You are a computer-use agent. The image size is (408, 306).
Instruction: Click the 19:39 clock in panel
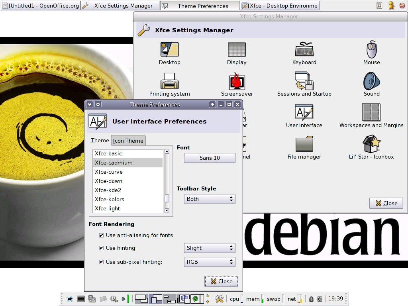pos(335,298)
